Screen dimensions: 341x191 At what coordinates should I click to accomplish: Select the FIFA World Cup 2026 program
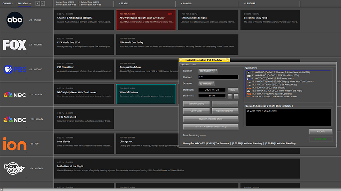coord(84,45)
